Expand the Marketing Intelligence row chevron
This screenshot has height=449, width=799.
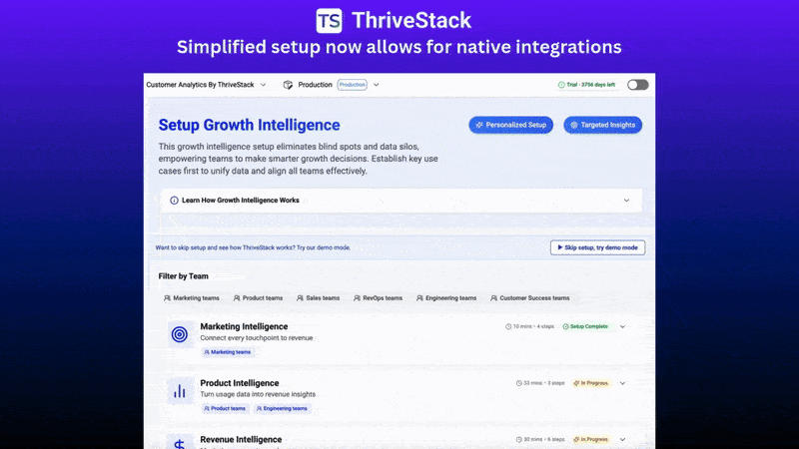pyautogui.click(x=622, y=327)
